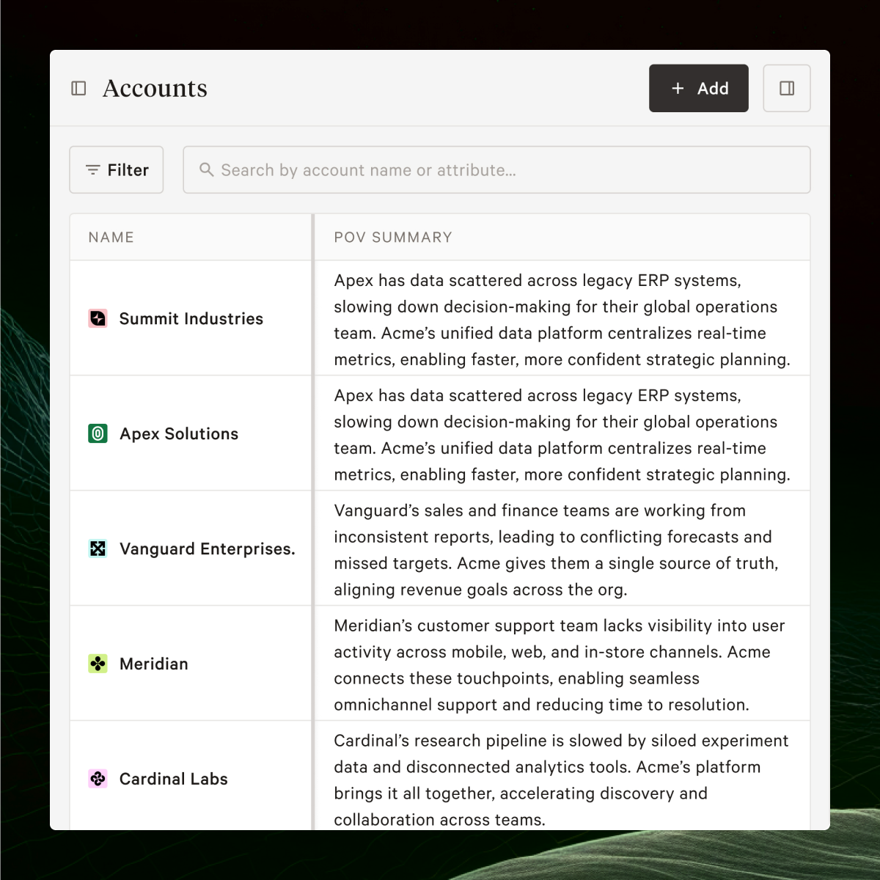Click the Meridian clover logo icon
The image size is (880, 880).
click(98, 664)
